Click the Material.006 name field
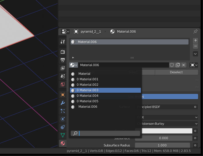This screenshot has height=156, width=203. 123,65
